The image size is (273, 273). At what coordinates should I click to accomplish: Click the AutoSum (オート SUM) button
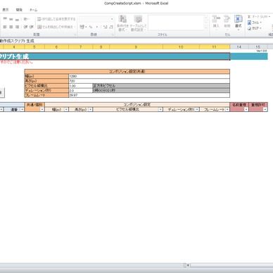pyautogui.click(x=258, y=17)
